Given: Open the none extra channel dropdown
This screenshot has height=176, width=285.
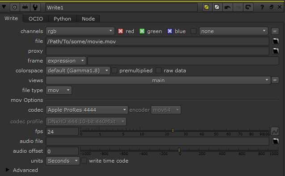Looking at the screenshot, I should [x=234, y=31].
